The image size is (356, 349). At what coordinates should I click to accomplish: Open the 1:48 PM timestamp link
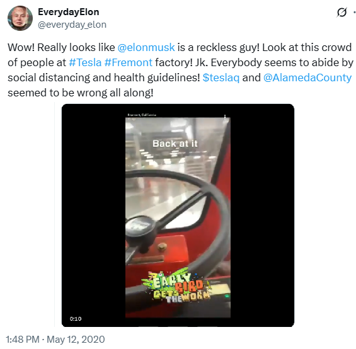point(55,340)
